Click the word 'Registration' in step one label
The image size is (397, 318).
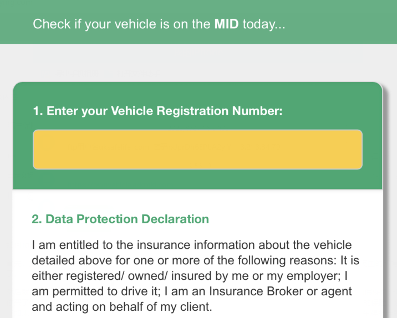pyautogui.click(x=192, y=111)
